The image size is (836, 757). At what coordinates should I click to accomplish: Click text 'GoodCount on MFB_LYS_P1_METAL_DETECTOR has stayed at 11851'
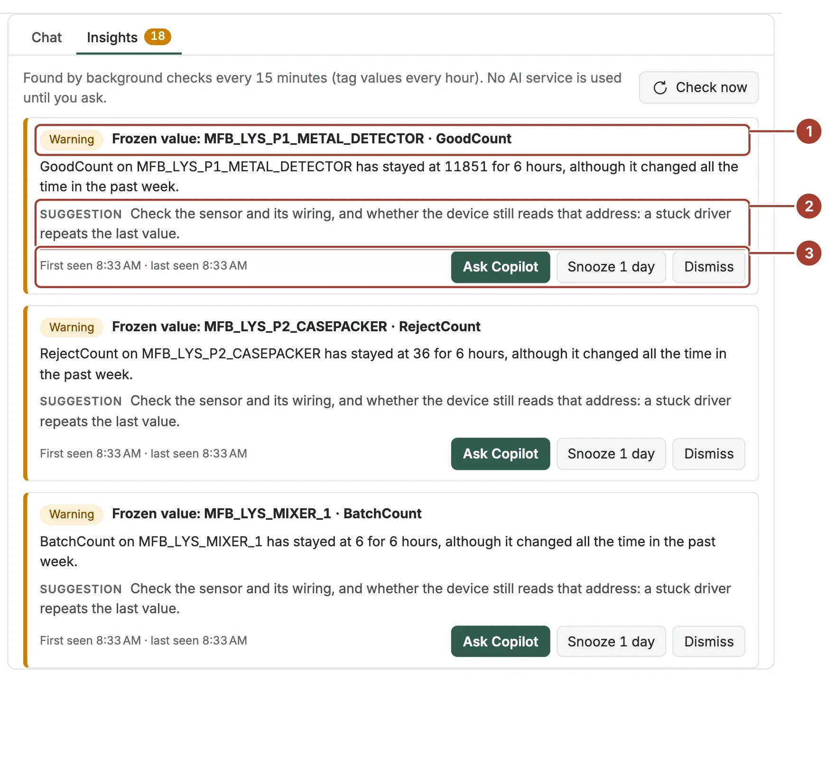click(264, 167)
